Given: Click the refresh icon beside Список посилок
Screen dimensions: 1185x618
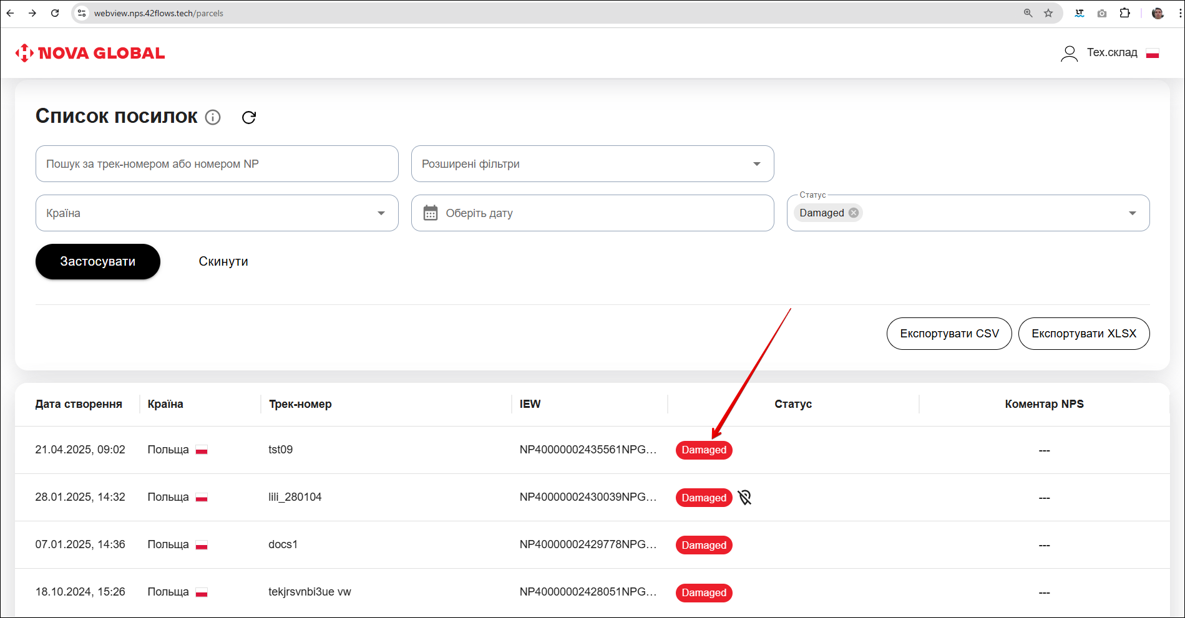Looking at the screenshot, I should (x=249, y=117).
